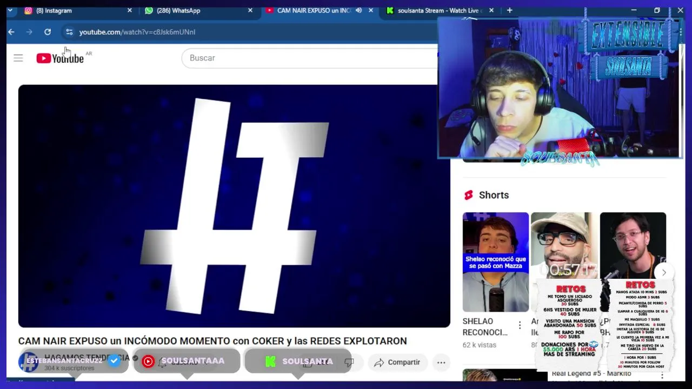Screen dimensions: 692x389
Task: Close the soulsanta Stream tab
Action: tap(491, 10)
